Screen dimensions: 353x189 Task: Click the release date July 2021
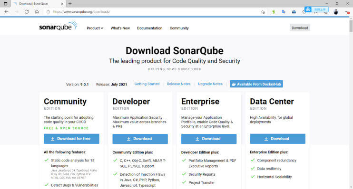click(x=119, y=85)
